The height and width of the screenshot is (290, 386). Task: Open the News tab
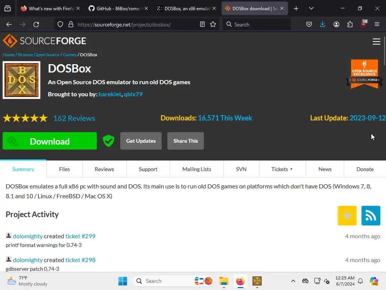point(325,169)
